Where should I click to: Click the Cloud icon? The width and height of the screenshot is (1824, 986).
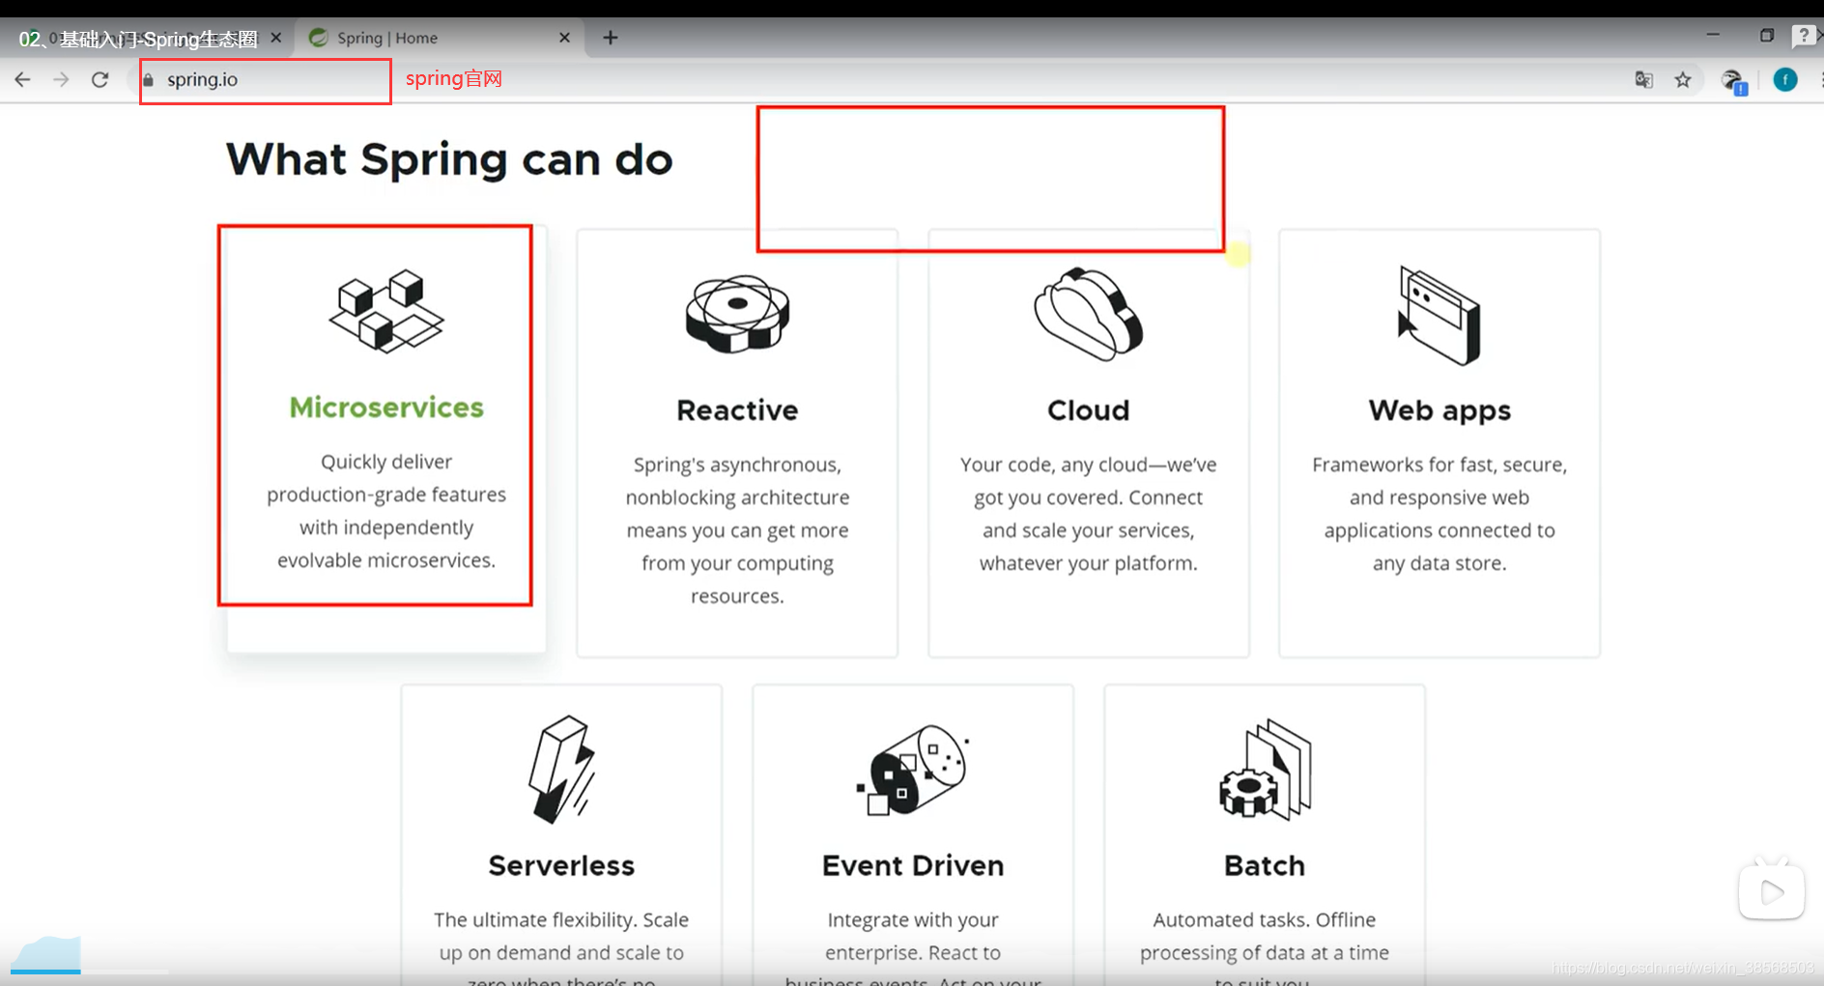pos(1089,314)
